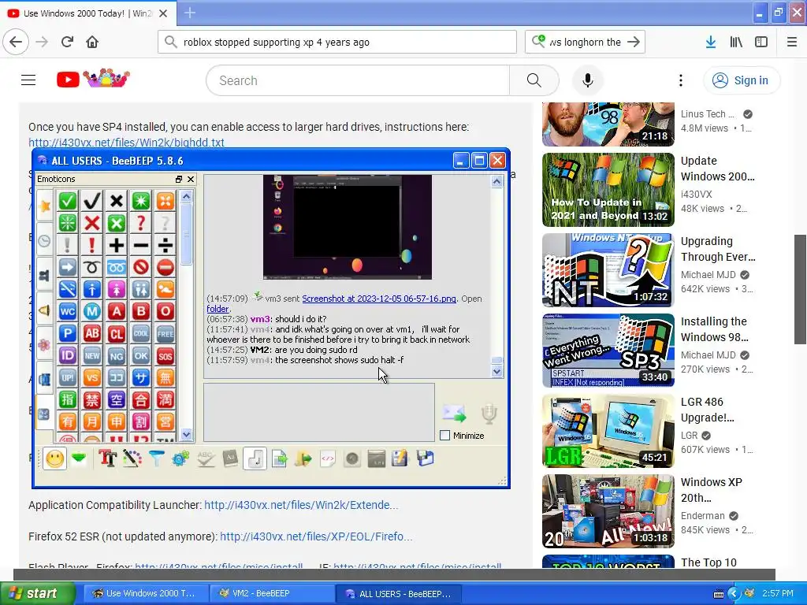Insert the red SOS emoticon
This screenshot has height=605, width=807.
pyautogui.click(x=165, y=355)
